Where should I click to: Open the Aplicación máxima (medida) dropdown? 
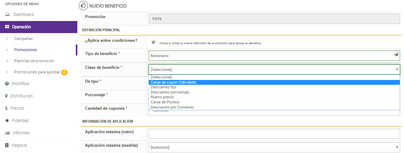(274, 147)
